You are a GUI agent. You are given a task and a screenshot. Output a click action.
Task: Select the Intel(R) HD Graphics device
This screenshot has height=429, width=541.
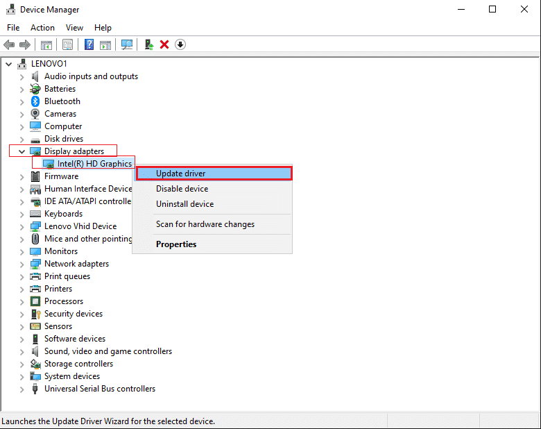(x=94, y=164)
